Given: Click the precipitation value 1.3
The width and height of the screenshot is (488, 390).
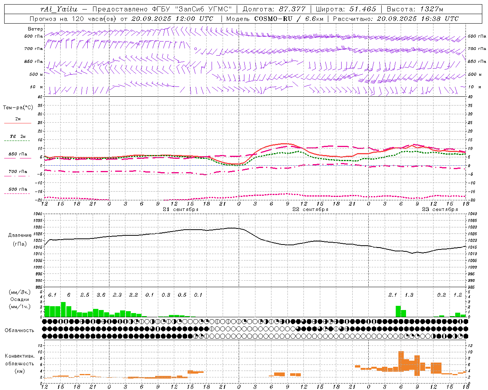Looking at the screenshot, I should (409, 295).
